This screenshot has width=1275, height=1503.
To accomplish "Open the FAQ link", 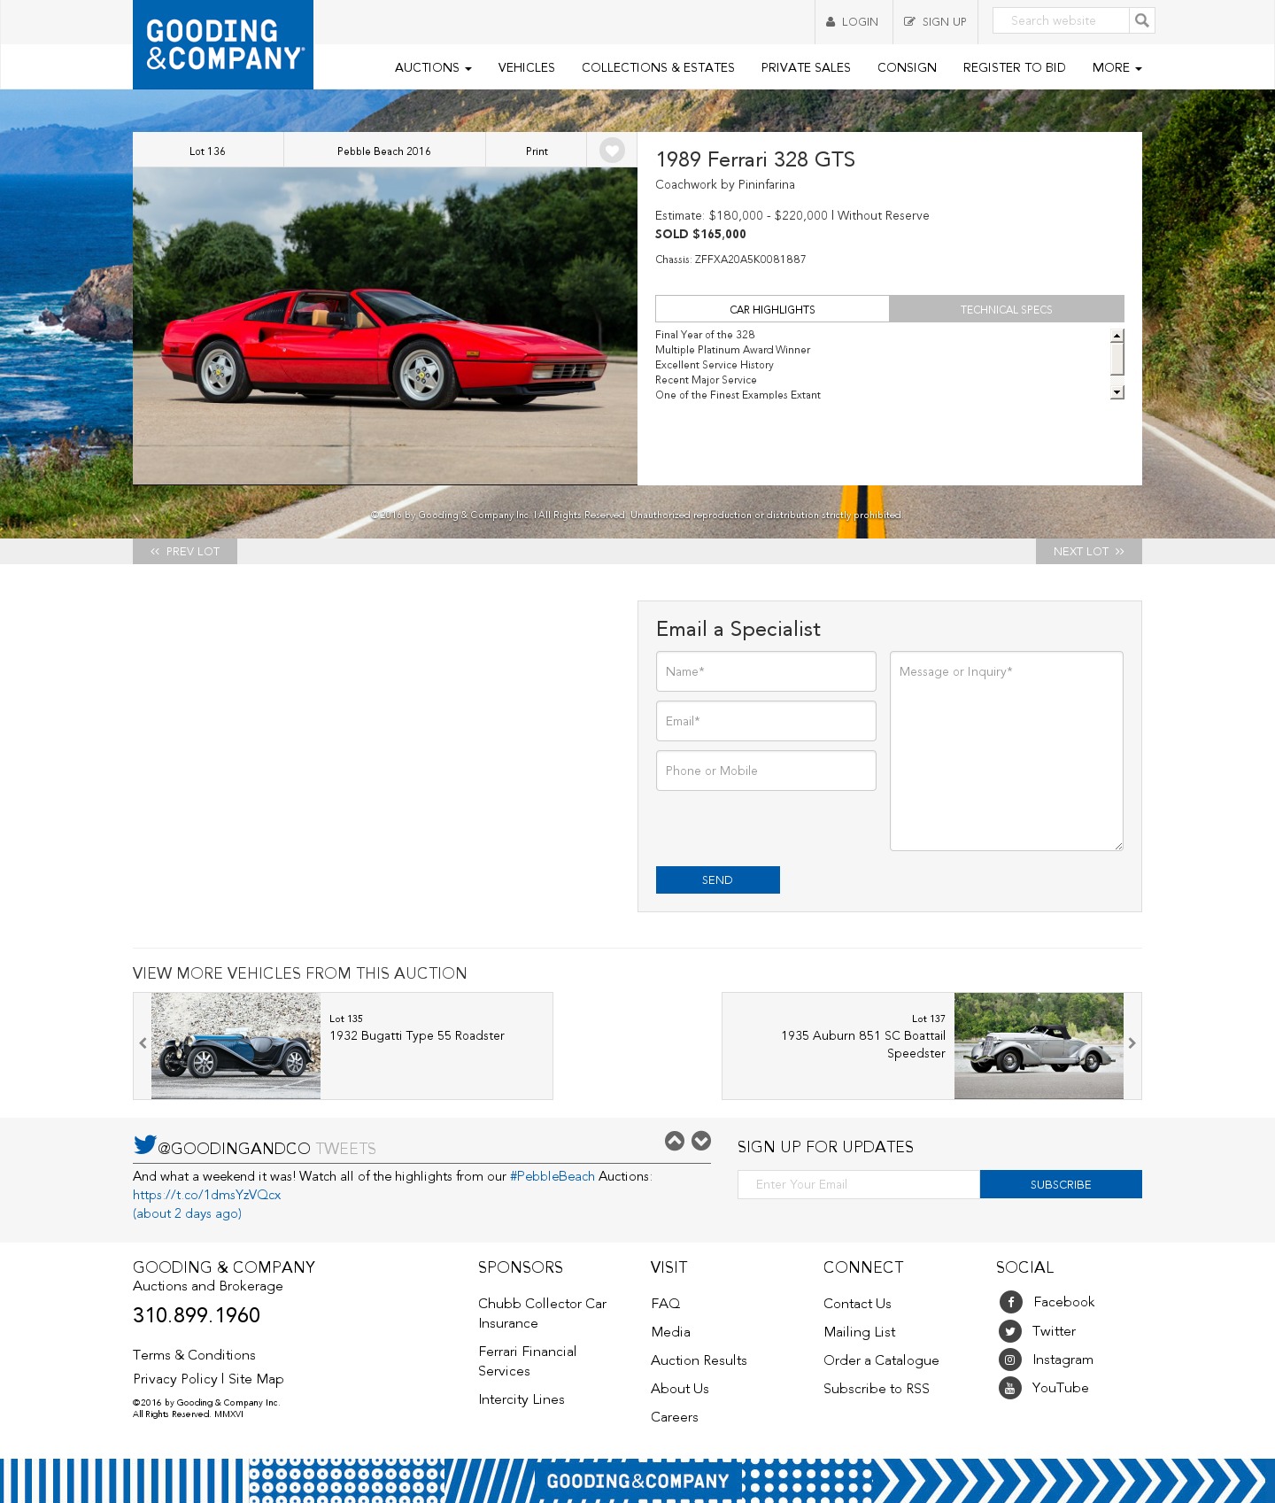I will [x=666, y=1304].
